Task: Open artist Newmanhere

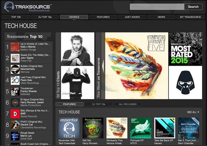Action: (x=28, y=69)
